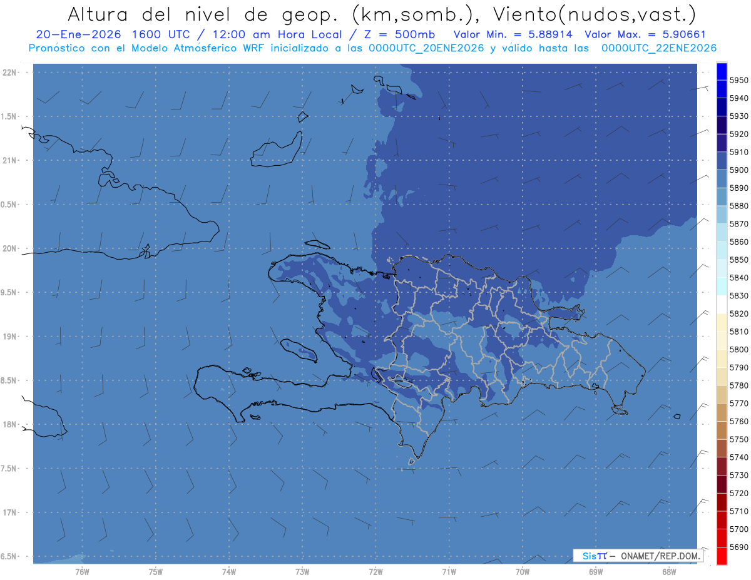
Task: Click the 70W longitude label
Action: (x=523, y=572)
